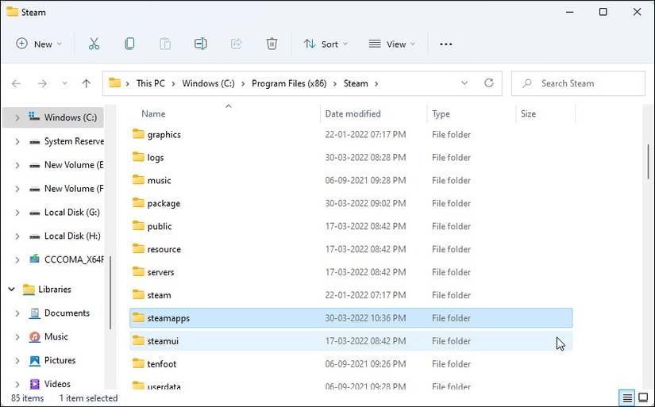Select the tenfoot folder
Image resolution: width=655 pixels, height=407 pixels.
pos(351,364)
